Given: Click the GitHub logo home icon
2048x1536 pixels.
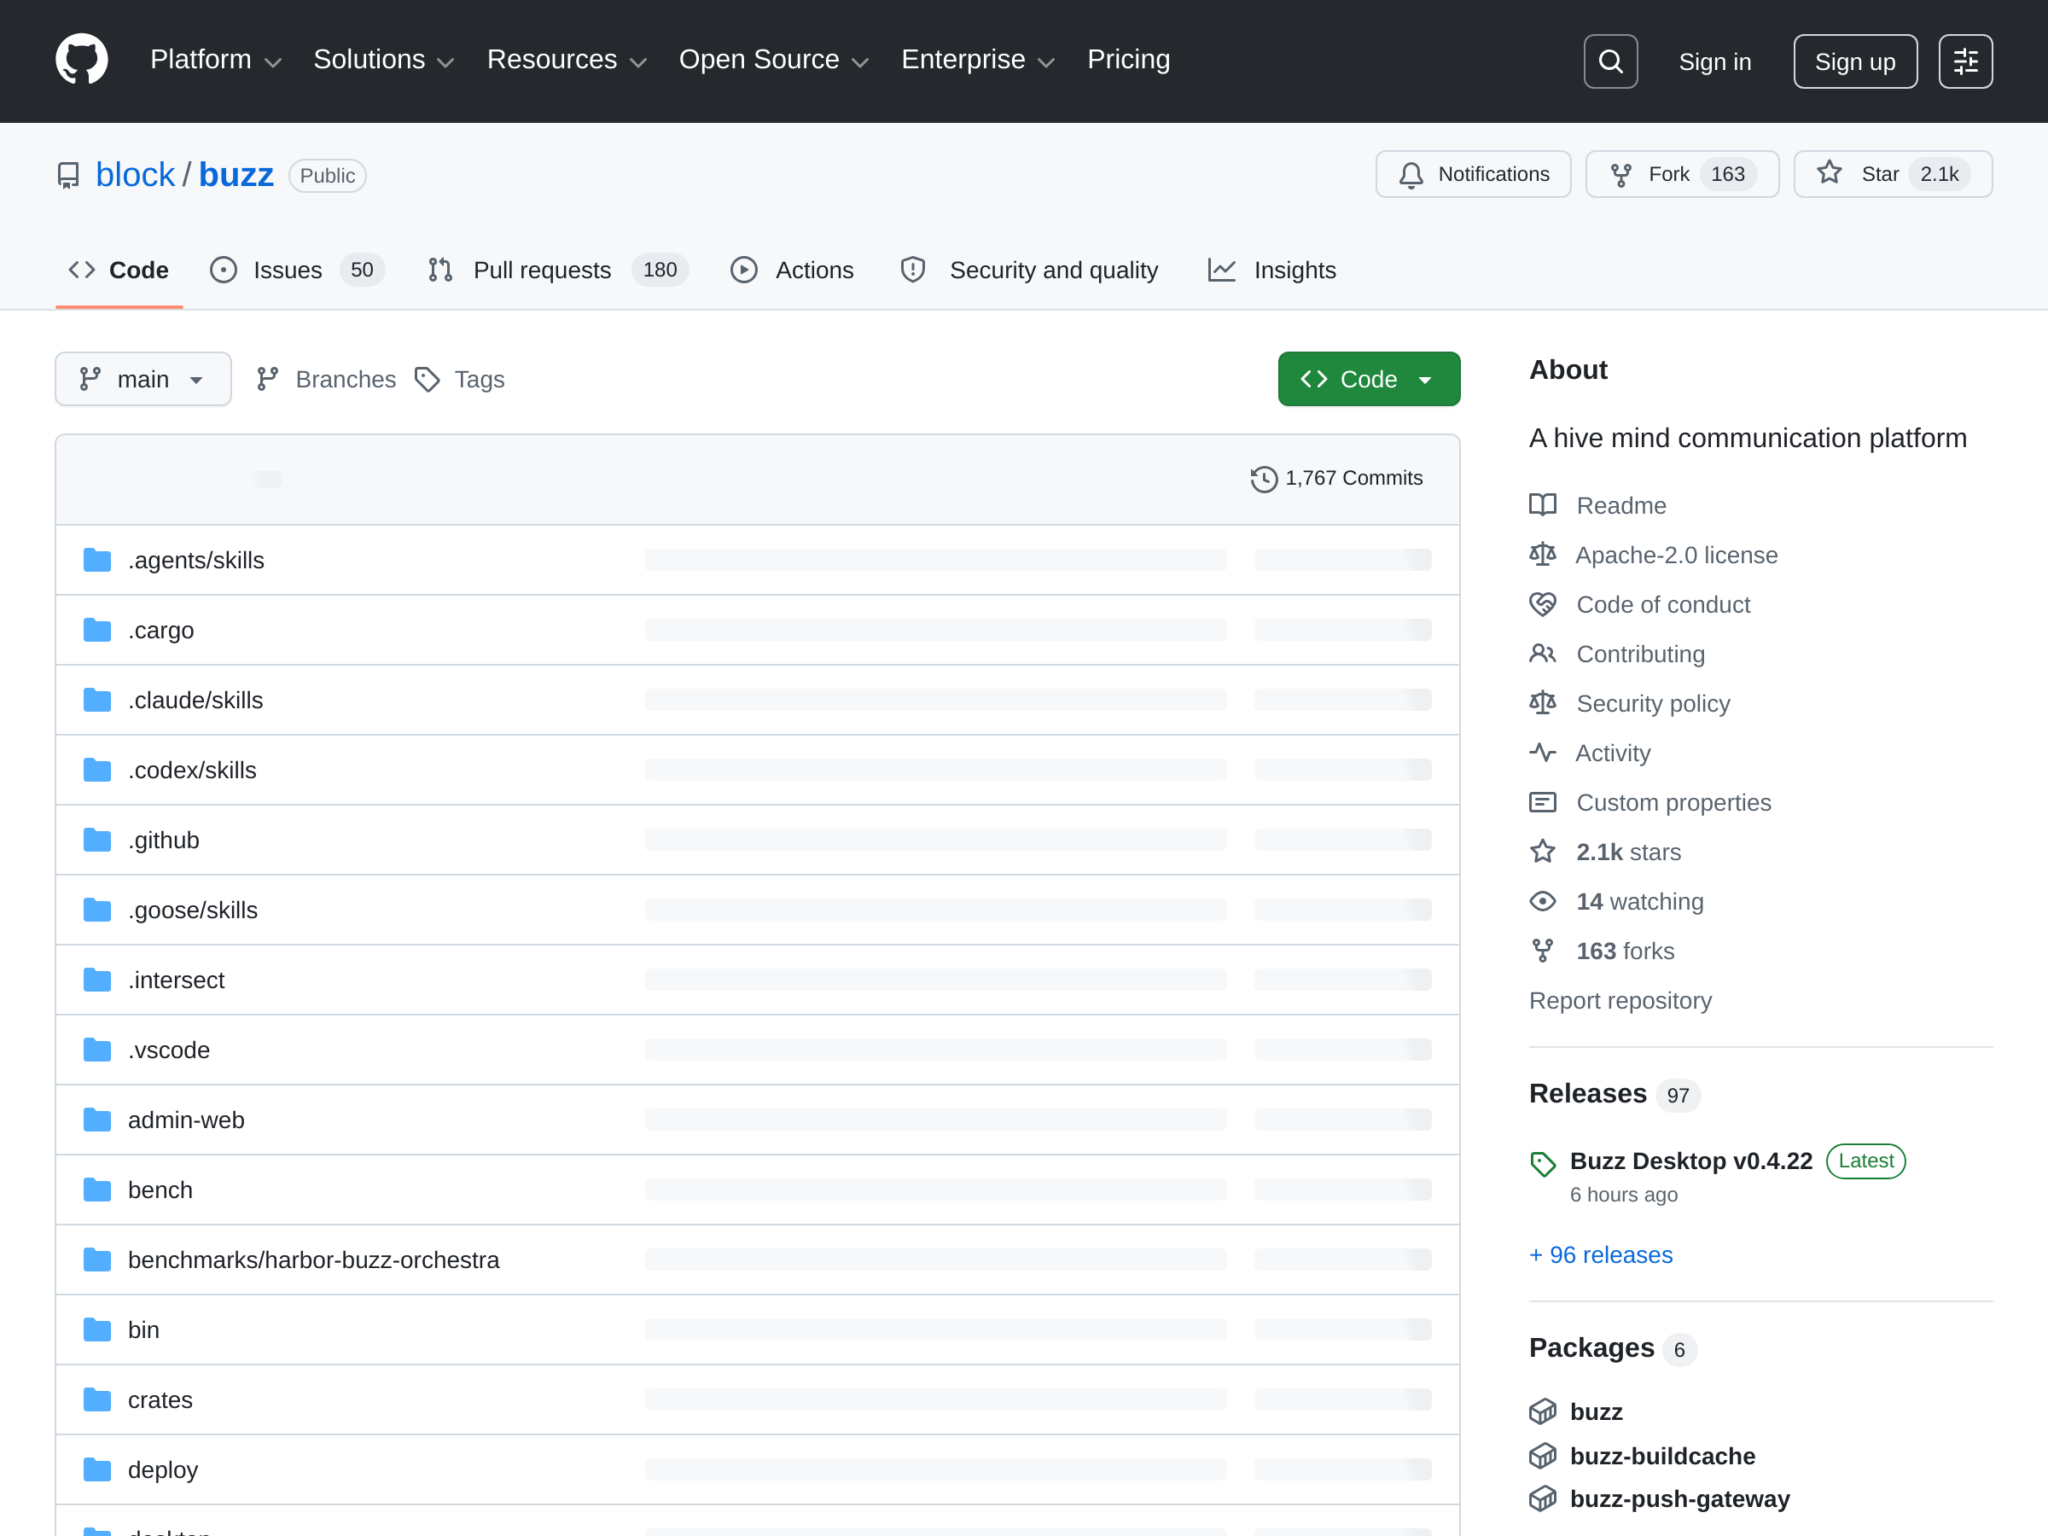Looking at the screenshot, I should 81,61.
